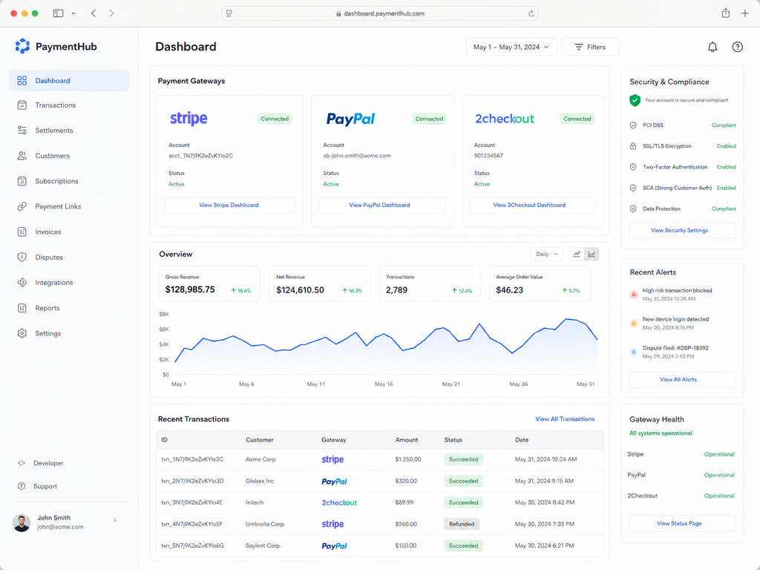Open notifications bell icon

tap(712, 47)
